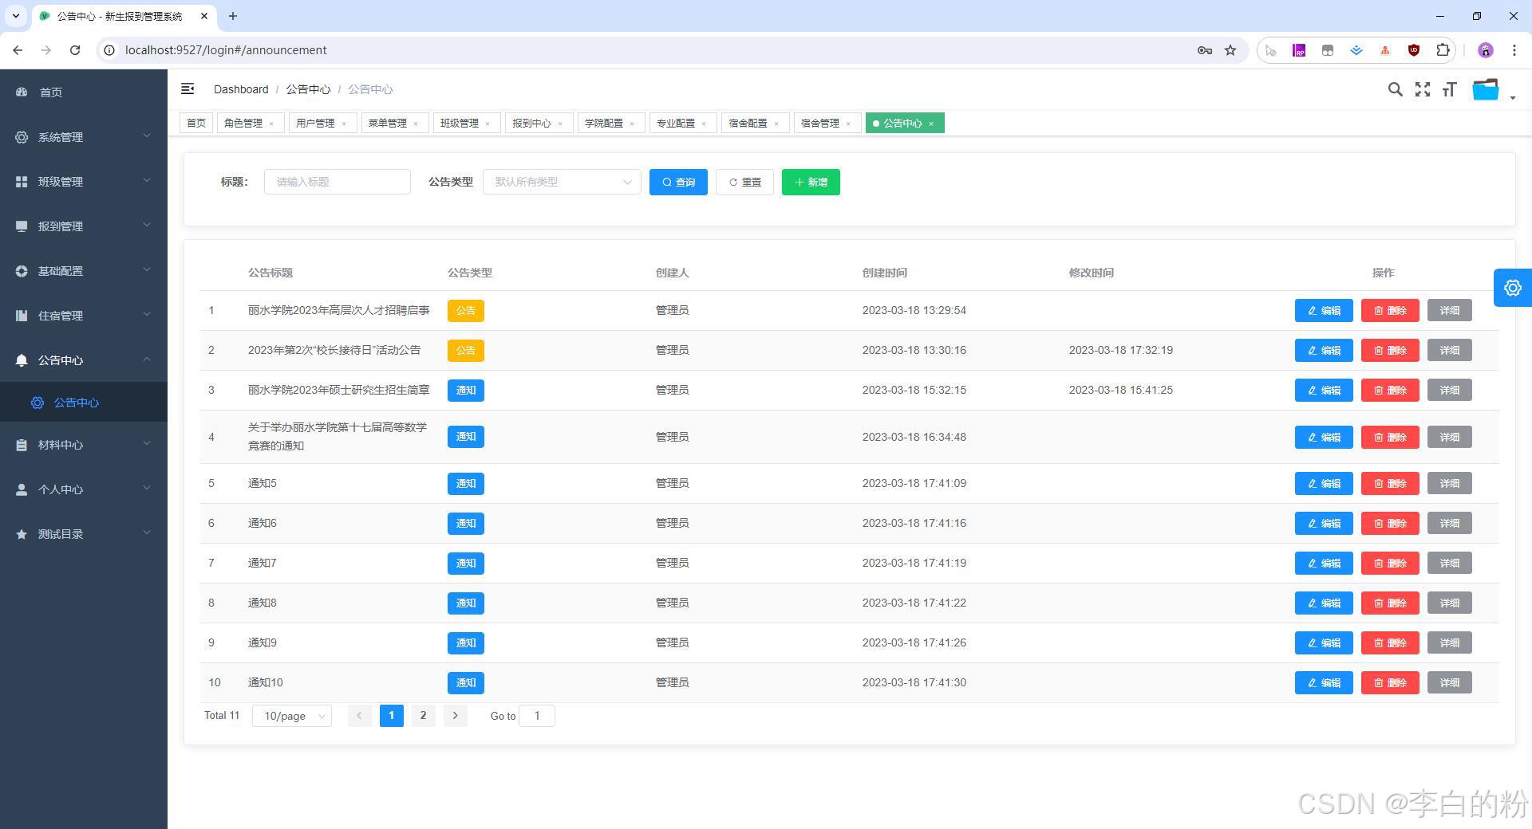Toggle the sidebar hamburger icon
1532x829 pixels.
188,89
